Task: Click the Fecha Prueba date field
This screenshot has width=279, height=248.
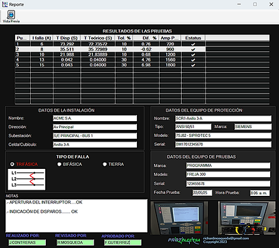Action: pyautogui.click(x=202, y=193)
